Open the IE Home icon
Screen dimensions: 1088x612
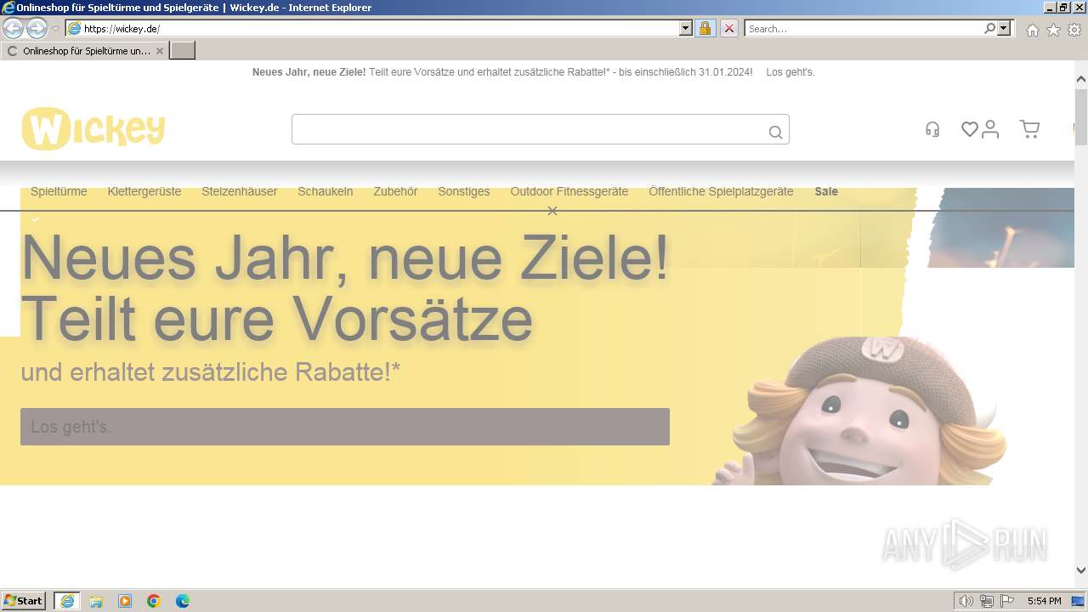click(x=1032, y=30)
